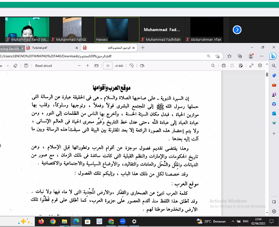Image resolution: width=279 pixels, height=227 pixels.
Task: Open a new browser tab
Action: (143, 48)
